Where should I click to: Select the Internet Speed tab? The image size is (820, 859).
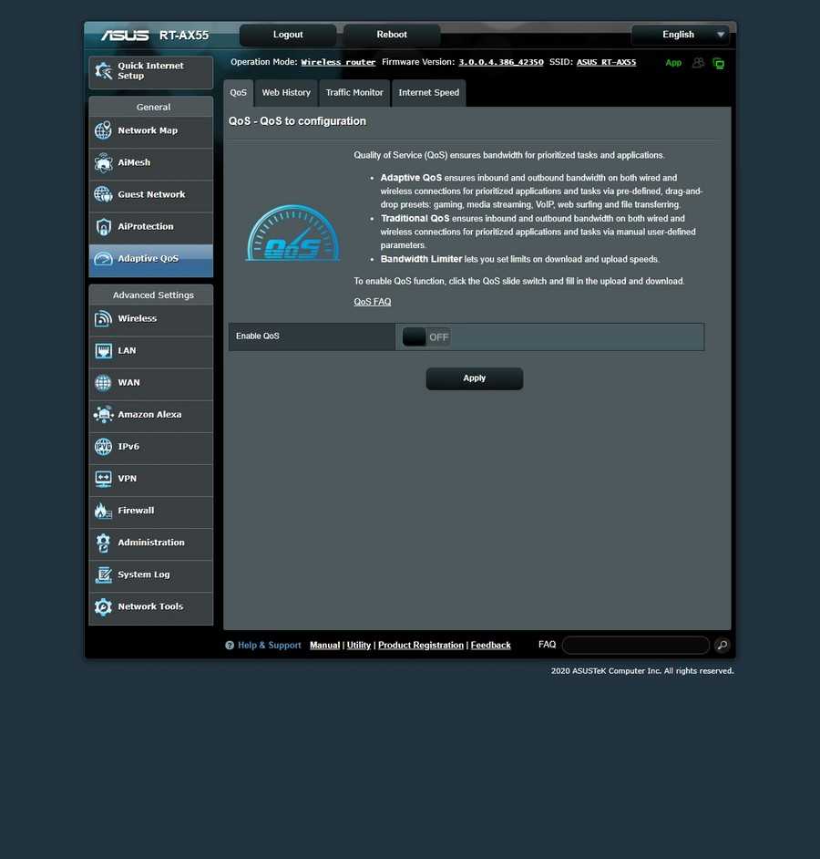pos(428,93)
